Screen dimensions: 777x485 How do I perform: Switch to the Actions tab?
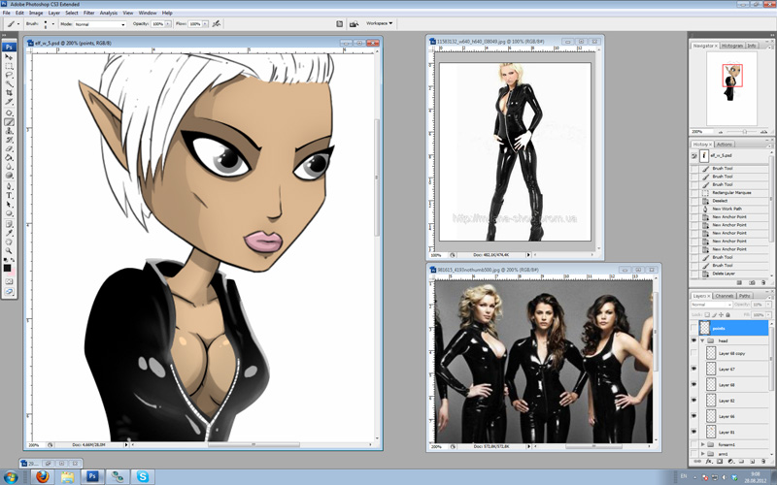724,145
